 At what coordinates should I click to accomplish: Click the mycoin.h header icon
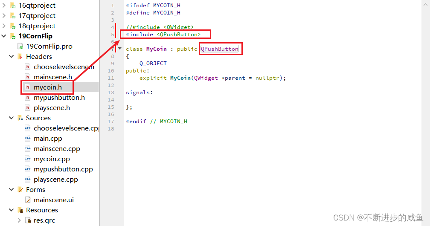28,87
